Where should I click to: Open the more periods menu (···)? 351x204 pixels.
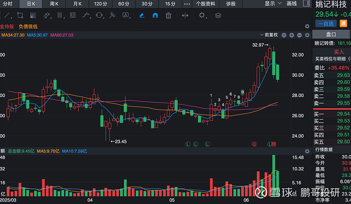187,4
